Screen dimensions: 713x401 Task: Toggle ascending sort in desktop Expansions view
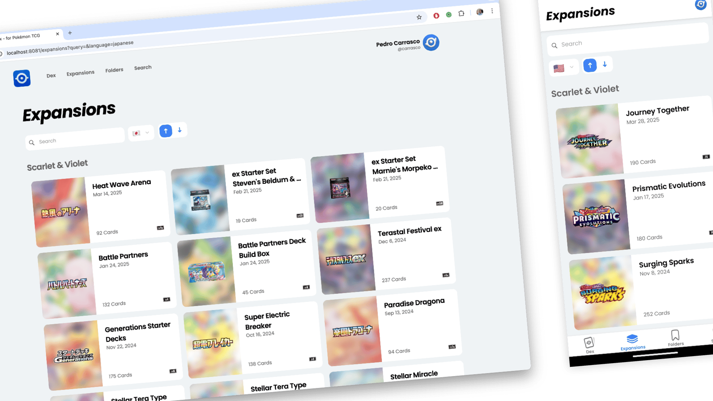point(166,131)
